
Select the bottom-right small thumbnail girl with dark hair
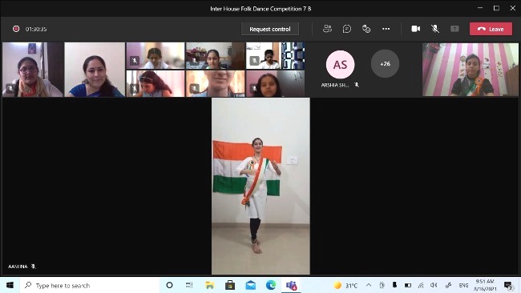point(275,83)
